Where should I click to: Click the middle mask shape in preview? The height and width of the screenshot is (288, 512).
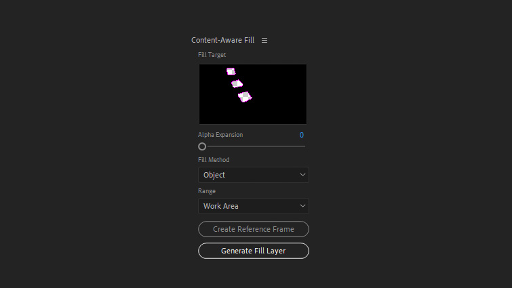(237, 84)
